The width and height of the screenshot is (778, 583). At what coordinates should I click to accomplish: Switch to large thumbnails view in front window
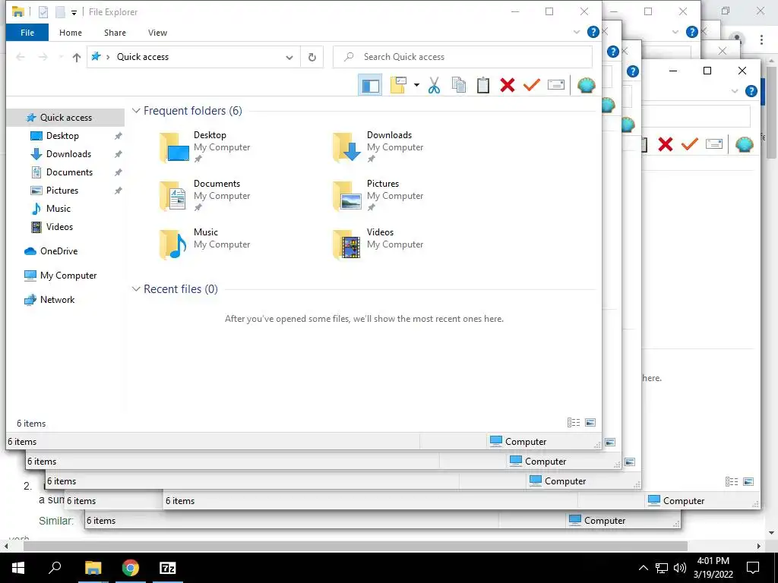coord(590,423)
